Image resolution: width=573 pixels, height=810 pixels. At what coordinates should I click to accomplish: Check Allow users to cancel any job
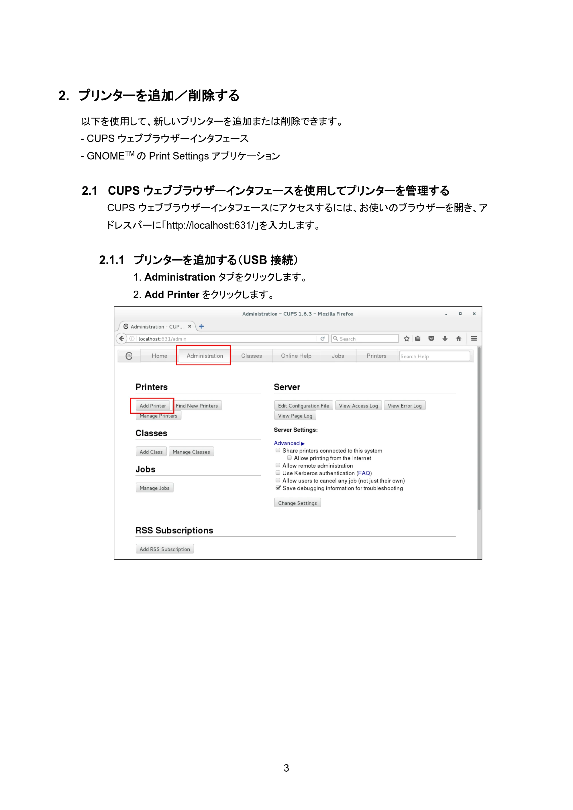point(278,480)
